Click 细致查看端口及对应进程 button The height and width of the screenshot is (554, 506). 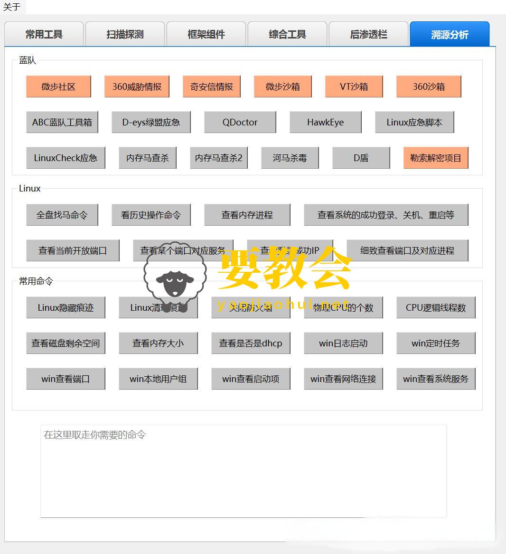(x=407, y=250)
